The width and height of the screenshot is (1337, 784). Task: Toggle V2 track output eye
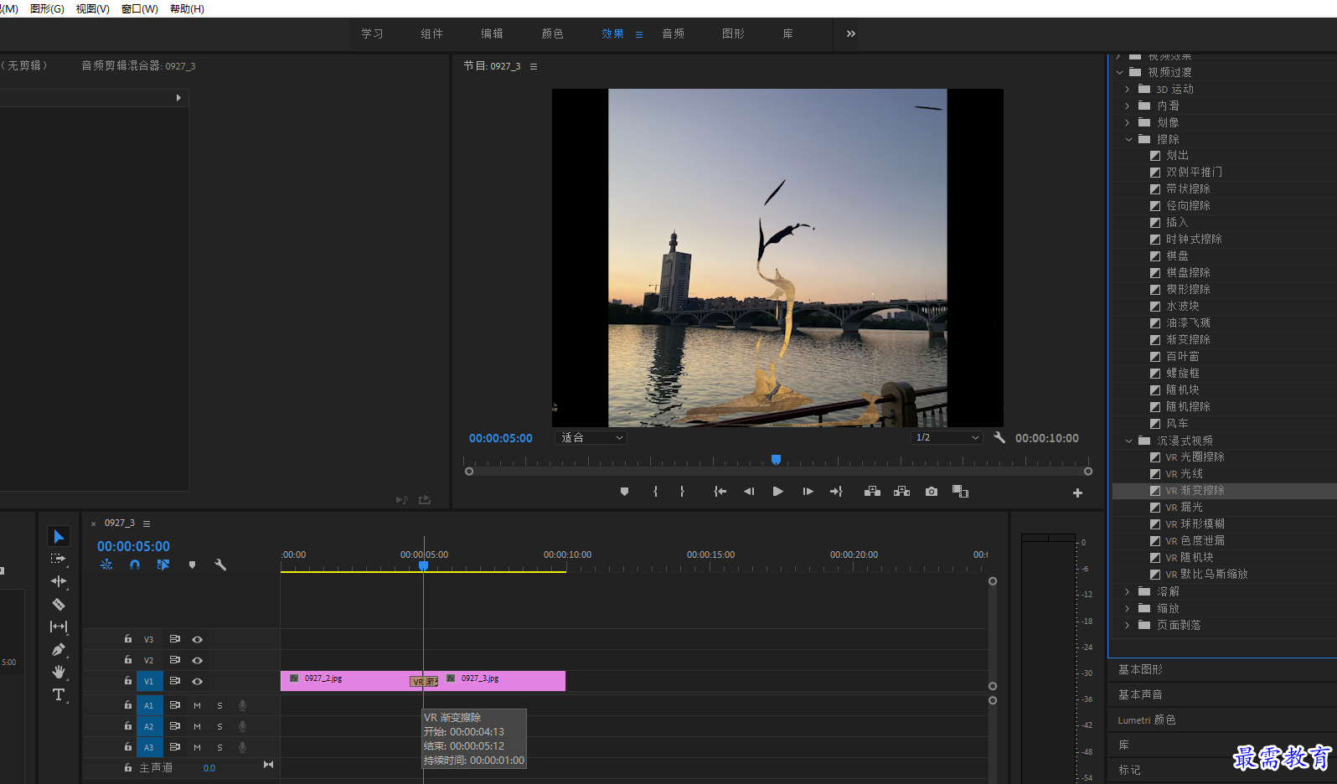coord(198,660)
